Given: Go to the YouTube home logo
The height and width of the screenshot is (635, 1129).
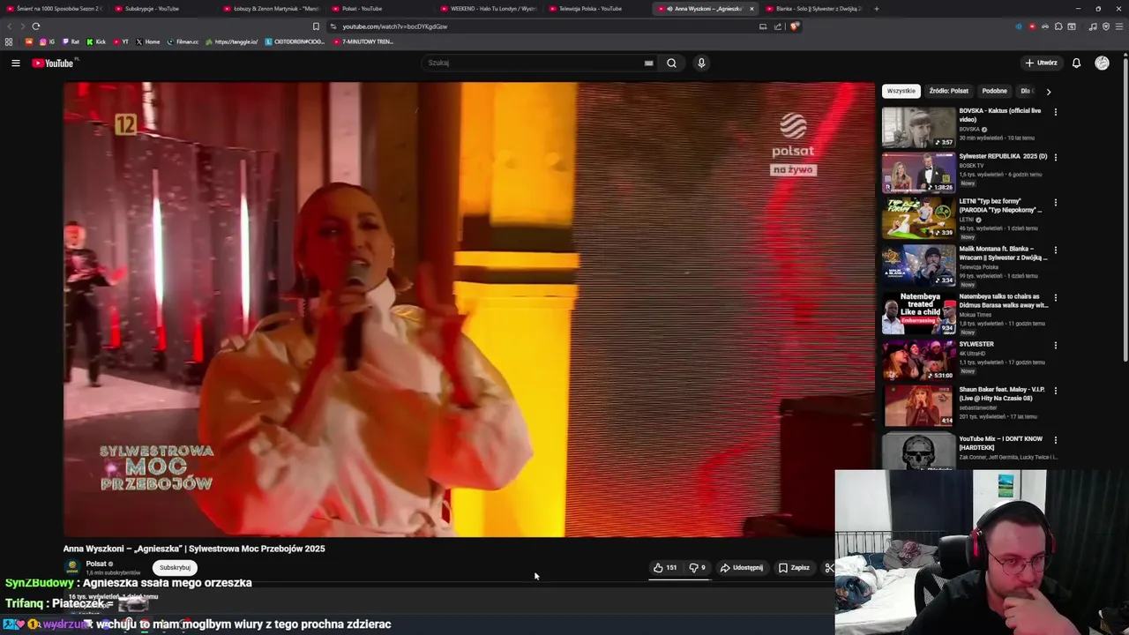Looking at the screenshot, I should pyautogui.click(x=55, y=63).
